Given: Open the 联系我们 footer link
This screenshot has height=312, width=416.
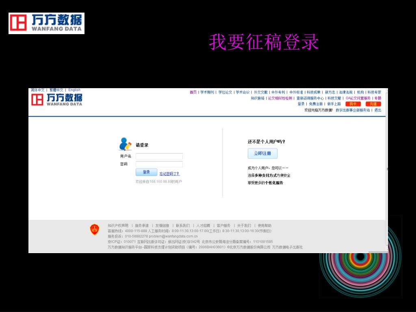Looking at the screenshot, I should click(183, 225).
